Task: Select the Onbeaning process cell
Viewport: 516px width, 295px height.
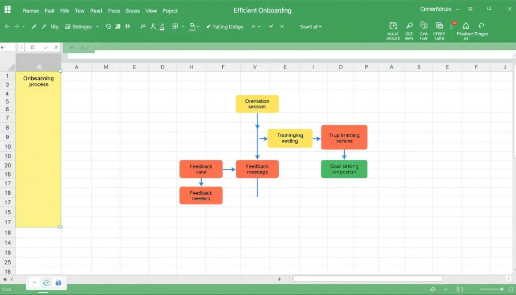Action: [x=38, y=149]
